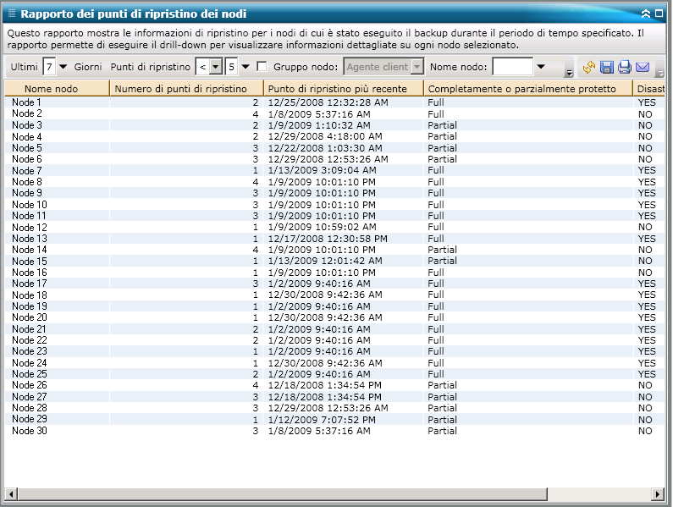This screenshot has width=673, height=507.
Task: Select the Node 24 row
Action: [334, 363]
